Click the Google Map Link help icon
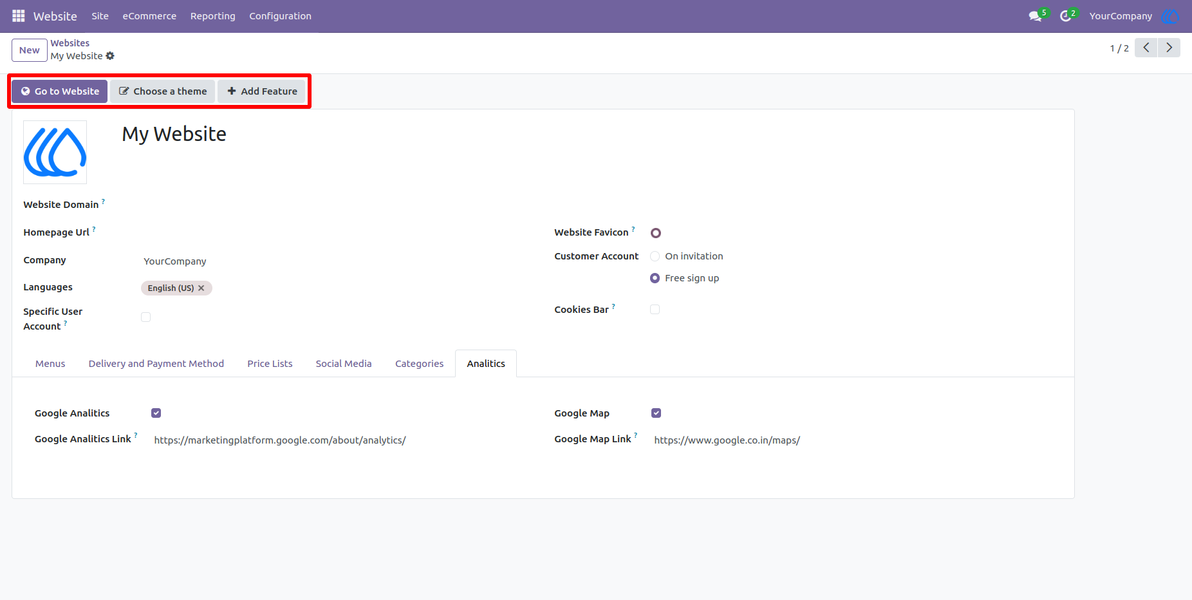This screenshot has height=600, width=1192. [636, 436]
